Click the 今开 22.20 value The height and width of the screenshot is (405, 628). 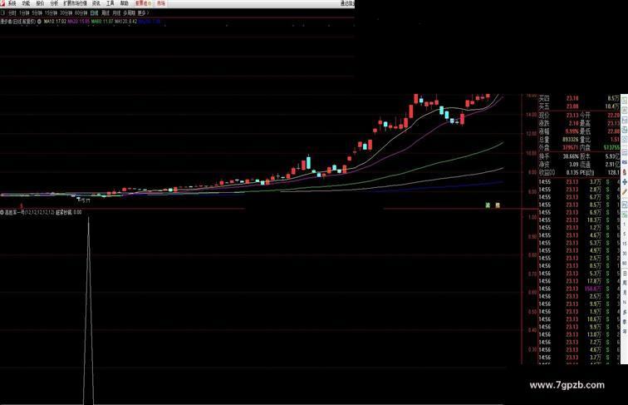pyautogui.click(x=613, y=115)
